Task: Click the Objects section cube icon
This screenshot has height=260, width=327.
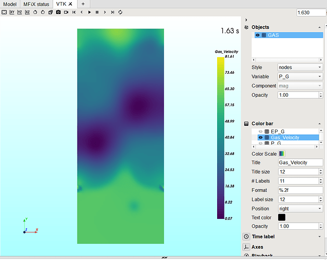Action: [x=246, y=27]
